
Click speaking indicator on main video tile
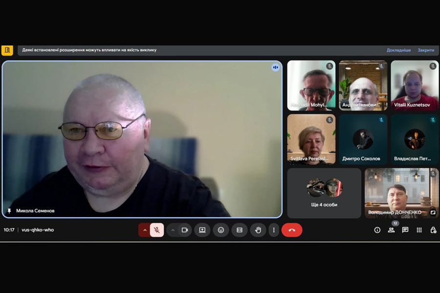click(x=275, y=67)
